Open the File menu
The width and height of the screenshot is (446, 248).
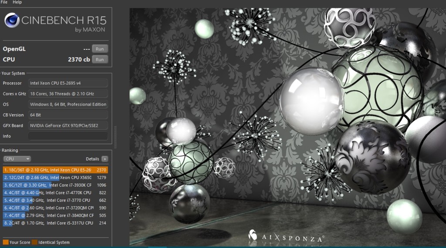(x=4, y=2)
